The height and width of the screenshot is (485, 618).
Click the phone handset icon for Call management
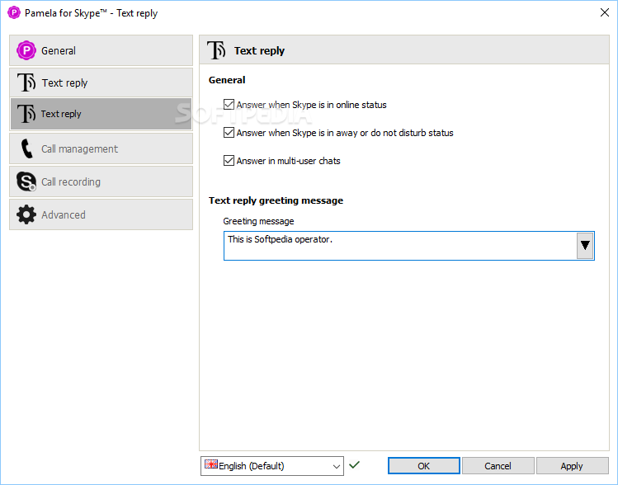click(26, 148)
